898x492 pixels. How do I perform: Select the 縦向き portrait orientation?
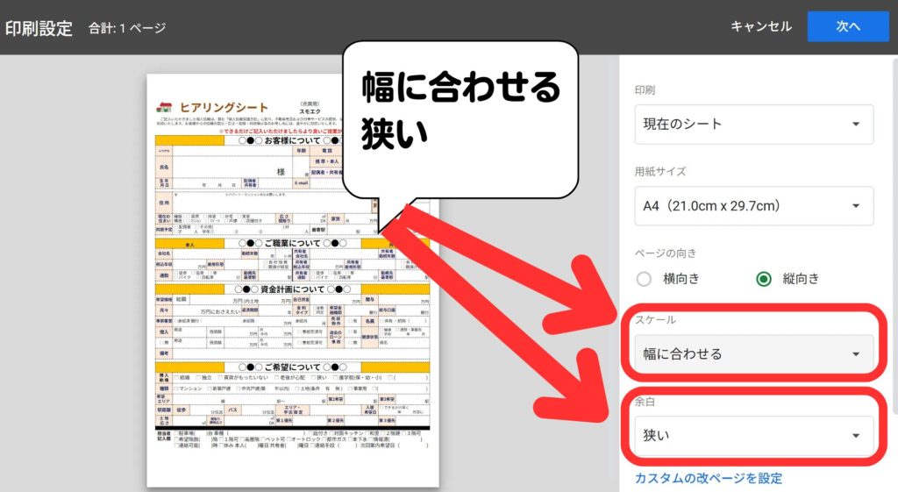(764, 279)
